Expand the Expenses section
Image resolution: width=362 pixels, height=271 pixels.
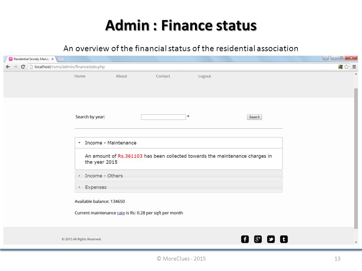coord(178,187)
